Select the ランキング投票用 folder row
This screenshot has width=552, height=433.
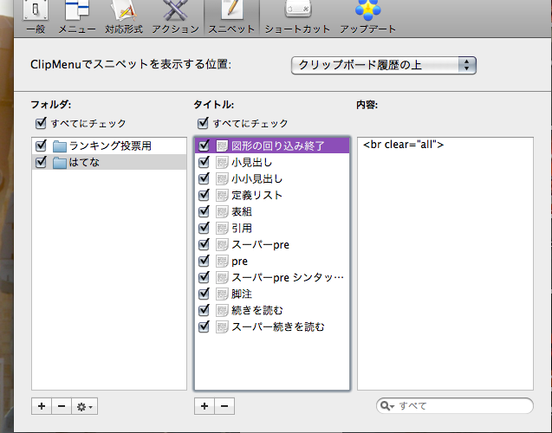109,145
